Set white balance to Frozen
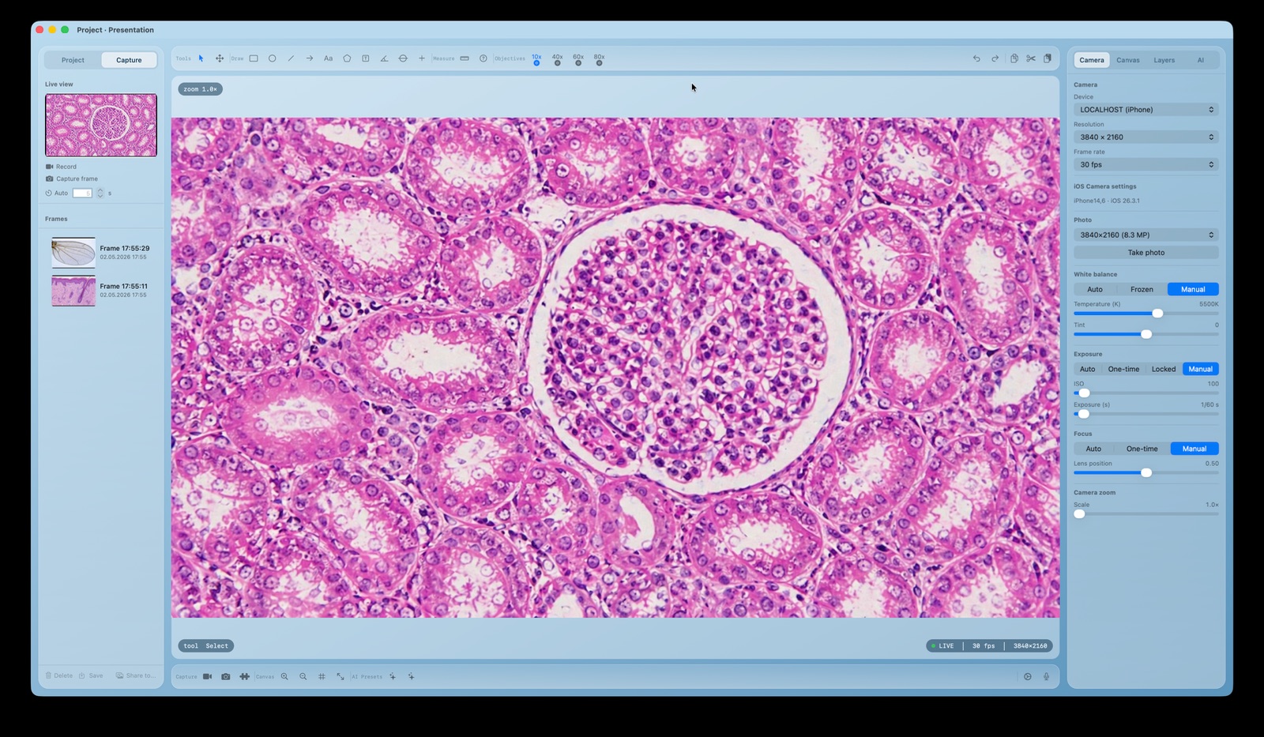 pyautogui.click(x=1142, y=289)
